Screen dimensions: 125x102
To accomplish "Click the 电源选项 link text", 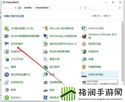I will [x=93, y=51].
